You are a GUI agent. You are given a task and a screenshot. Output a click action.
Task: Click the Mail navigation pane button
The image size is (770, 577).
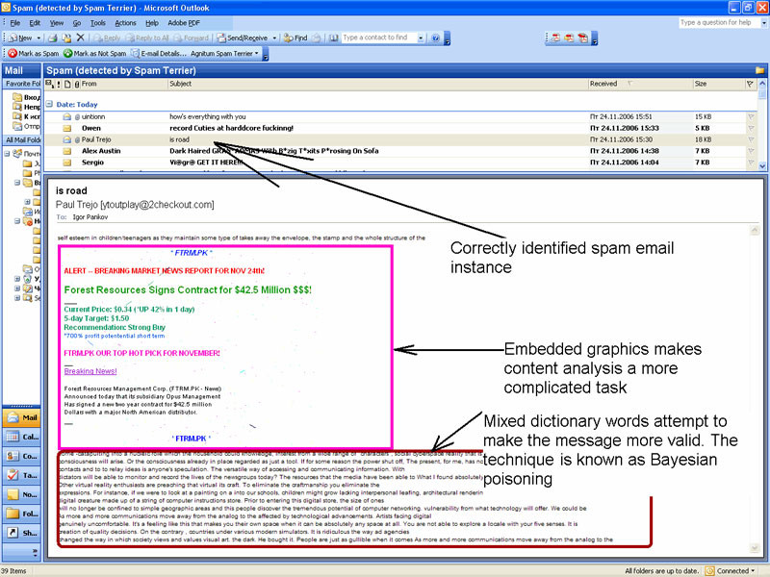(x=21, y=417)
